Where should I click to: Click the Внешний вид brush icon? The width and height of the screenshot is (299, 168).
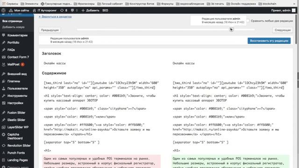3,74
